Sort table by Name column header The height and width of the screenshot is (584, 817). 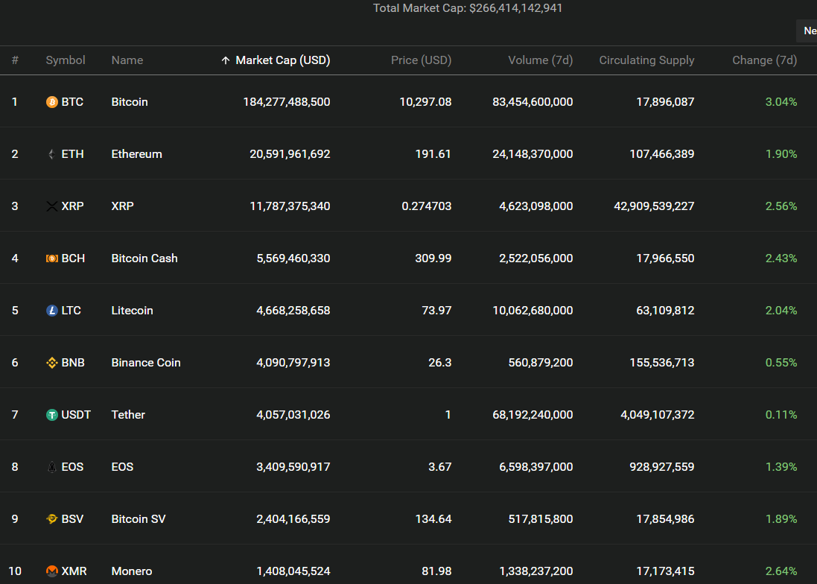[127, 60]
